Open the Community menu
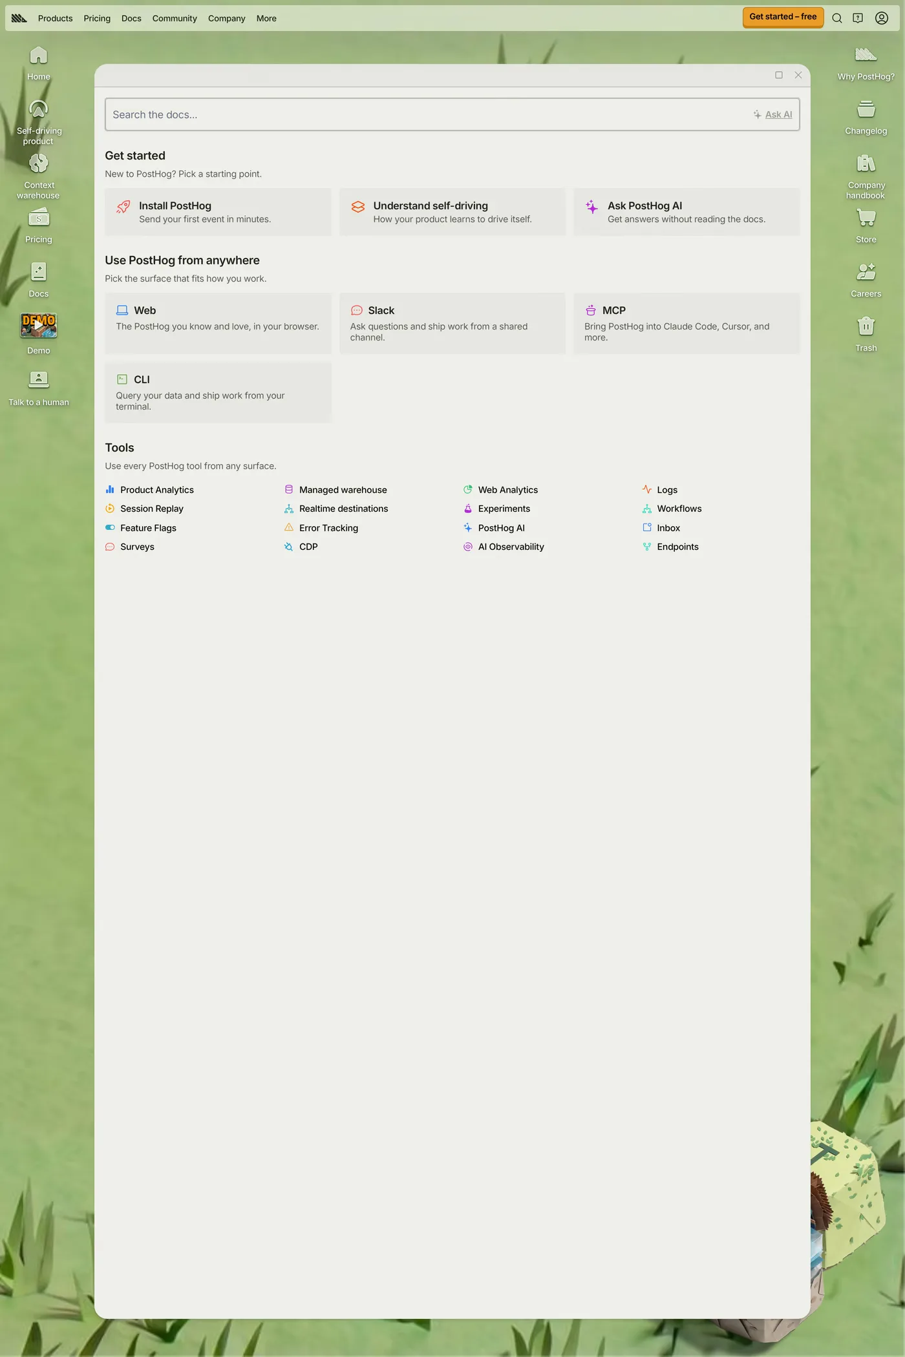 pos(175,18)
